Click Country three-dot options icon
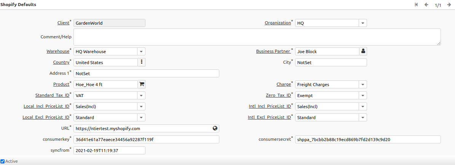Screen dimensions: 455x165 pyautogui.click(x=141, y=62)
